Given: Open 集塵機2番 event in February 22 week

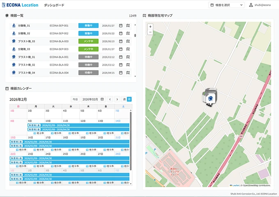Looking at the screenshot, I should tap(70, 163).
